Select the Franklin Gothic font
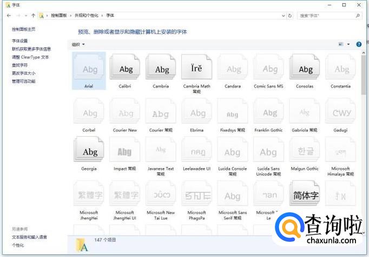This screenshot has width=369, height=257. [268, 111]
